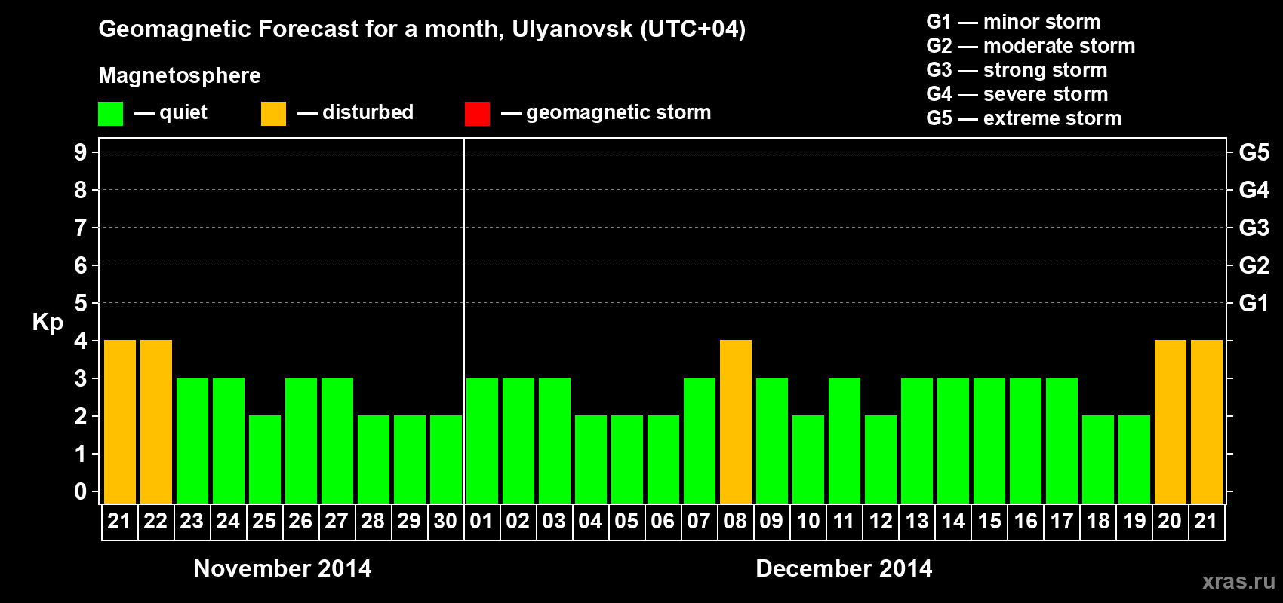The width and height of the screenshot is (1283, 603).
Task: Select the orange bar for December 20
Action: [x=1171, y=421]
